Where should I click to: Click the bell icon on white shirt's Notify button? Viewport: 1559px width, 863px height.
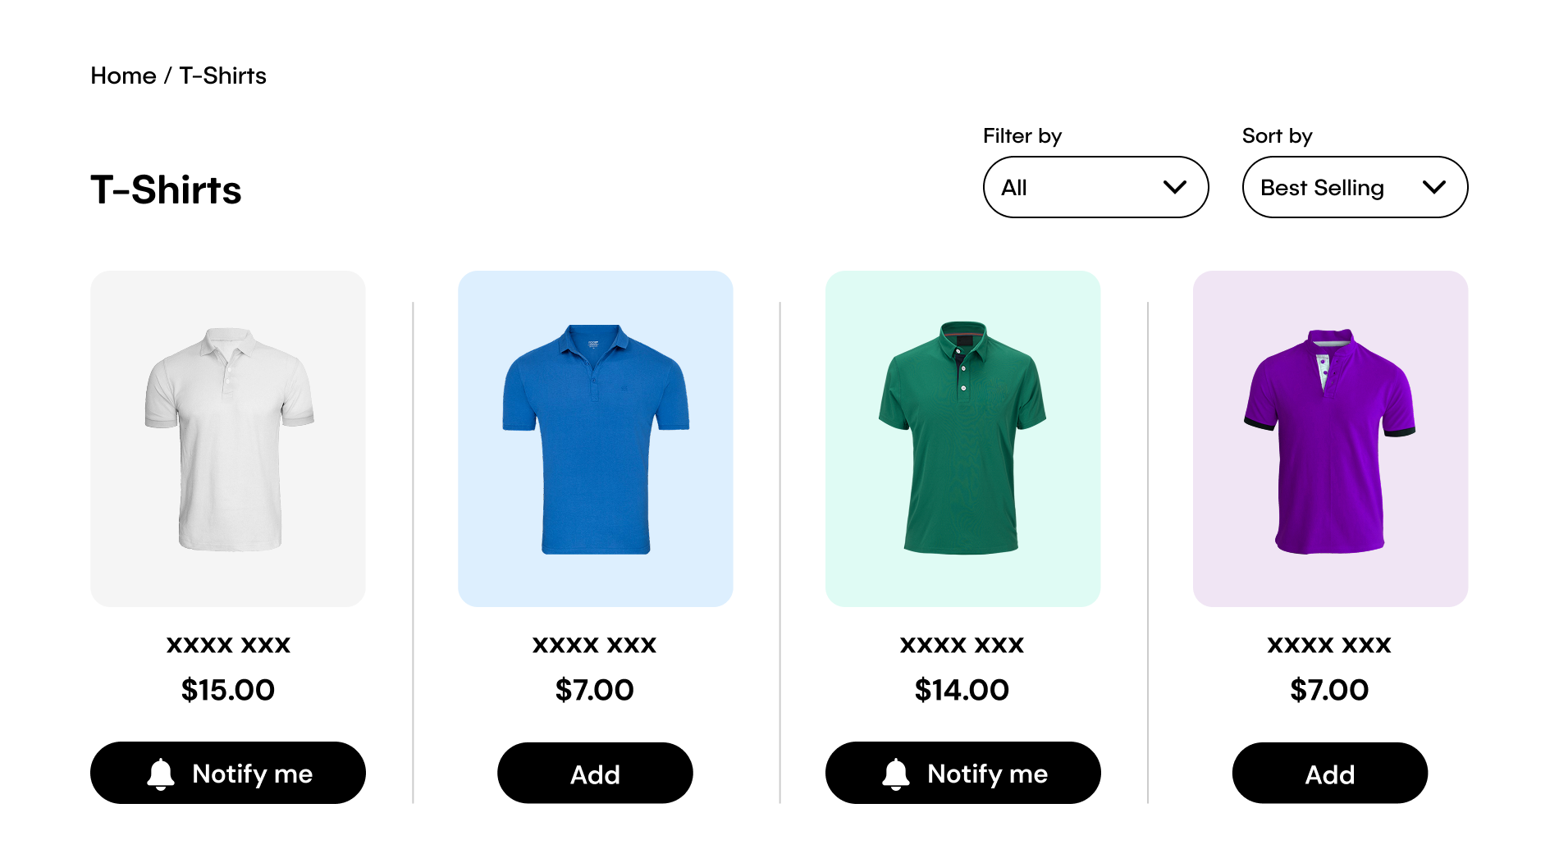point(161,774)
